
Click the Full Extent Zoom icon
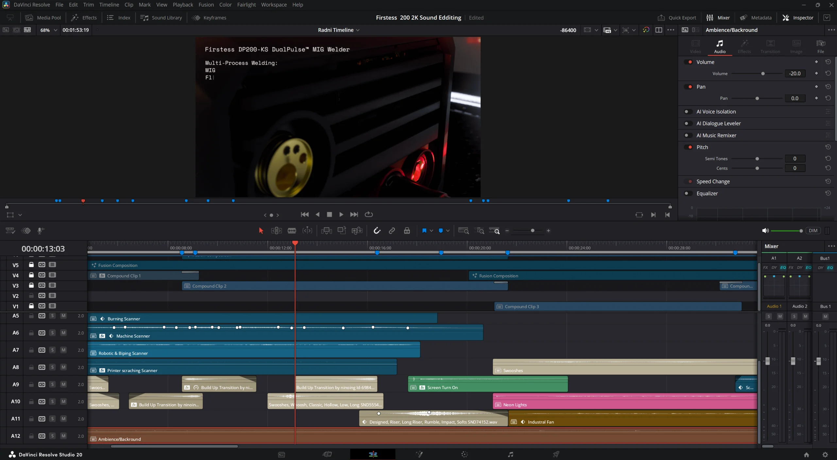tap(463, 231)
